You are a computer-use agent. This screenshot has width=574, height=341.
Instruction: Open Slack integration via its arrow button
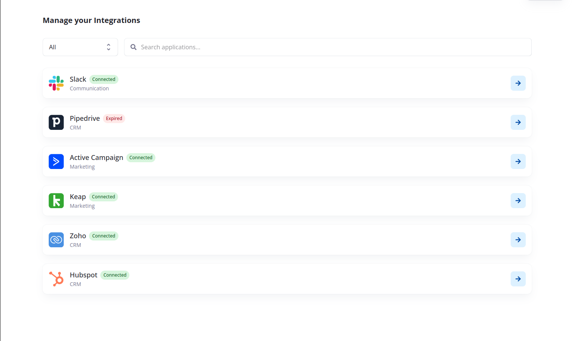click(518, 83)
